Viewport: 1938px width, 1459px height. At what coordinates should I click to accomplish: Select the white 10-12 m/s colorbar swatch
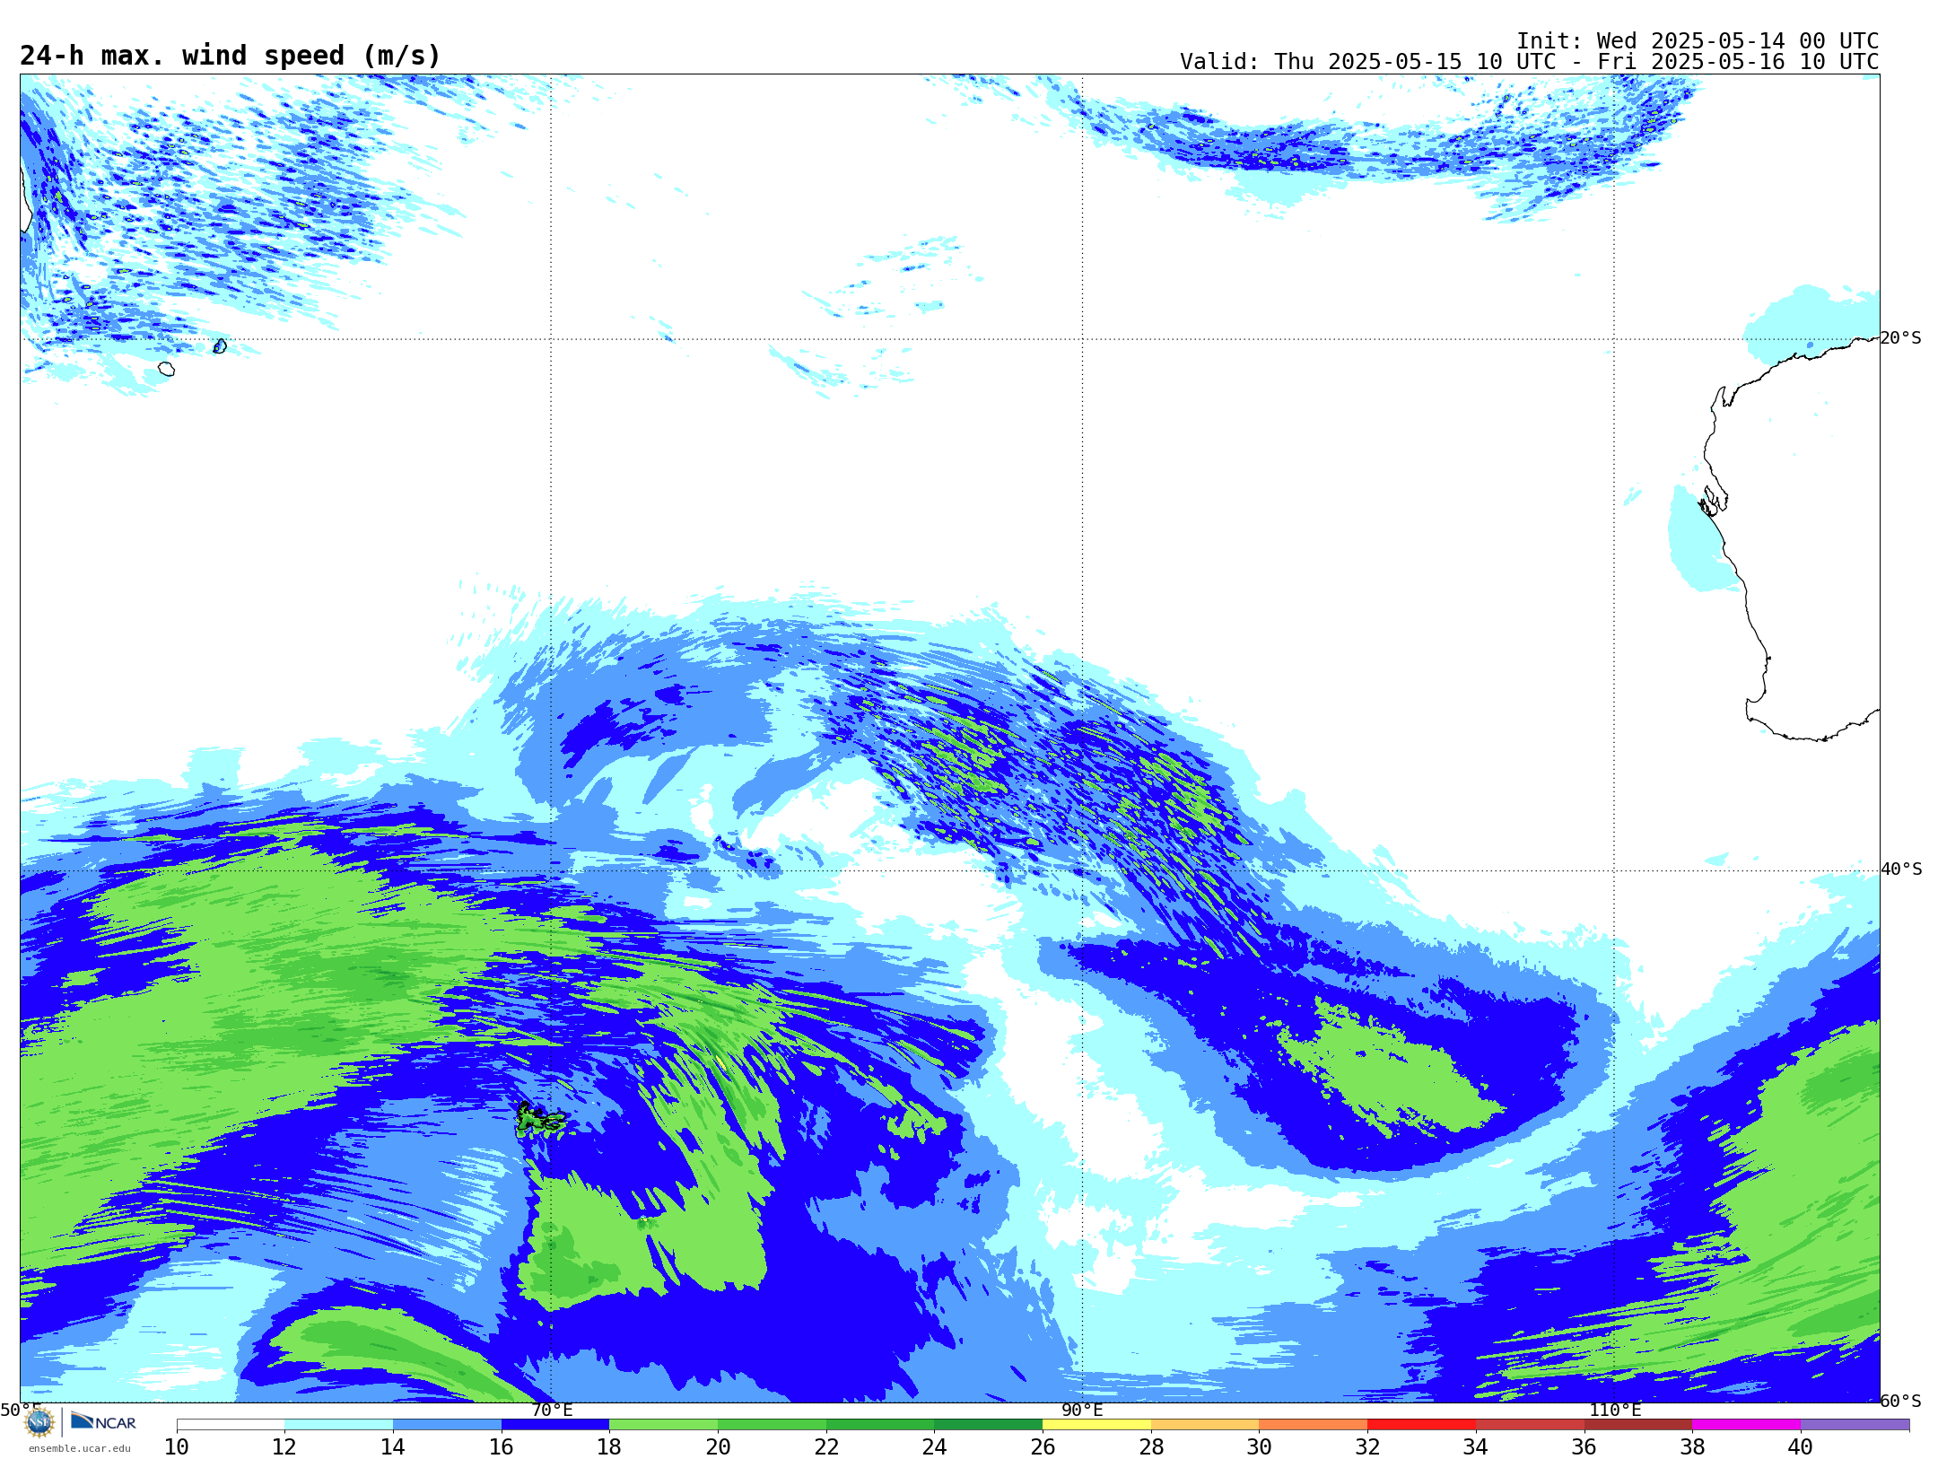(x=231, y=1425)
